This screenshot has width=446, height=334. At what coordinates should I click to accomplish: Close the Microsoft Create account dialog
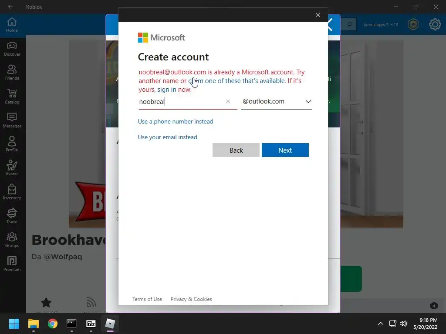[318, 15]
